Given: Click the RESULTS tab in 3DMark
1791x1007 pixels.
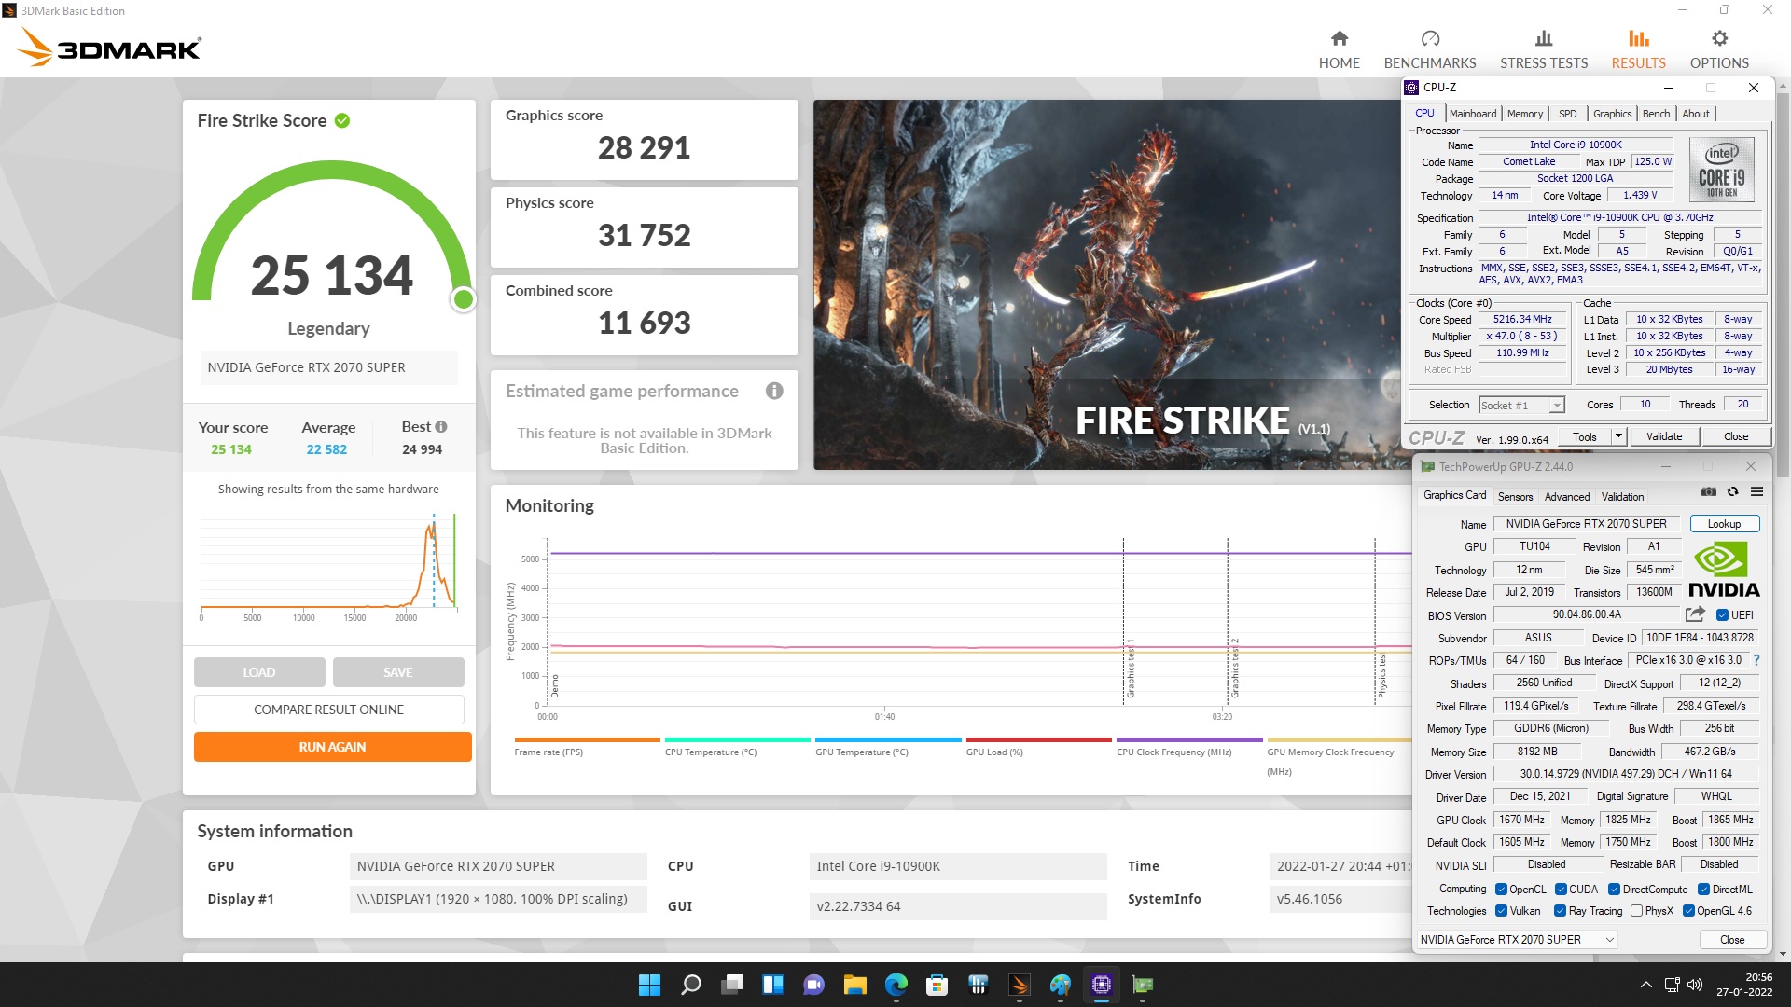Looking at the screenshot, I should pyautogui.click(x=1638, y=49).
